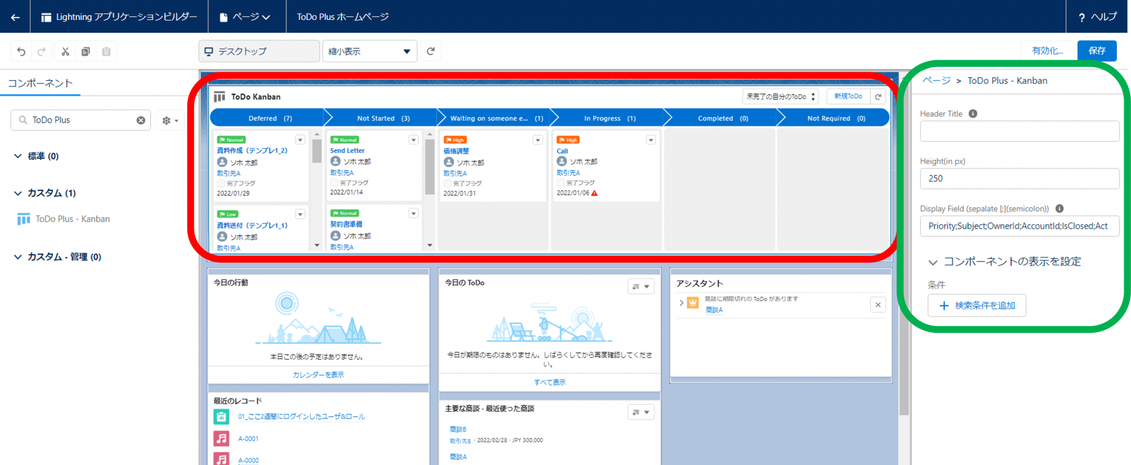This screenshot has width=1131, height=465.
Task: Click 検索条件を追加 add filter button
Action: (x=977, y=306)
